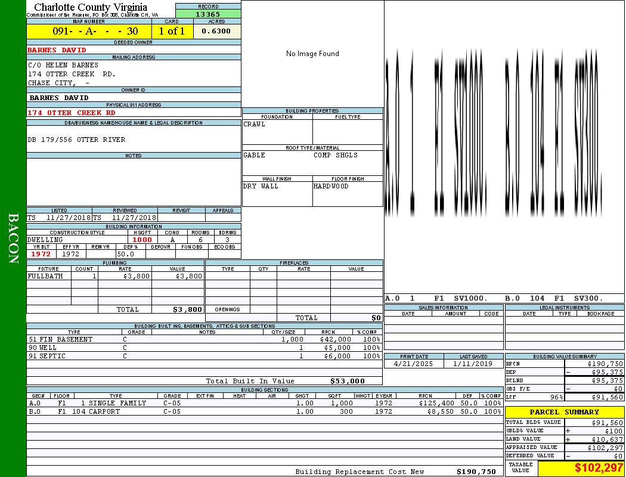Click sketch legend B.0 104 F1 SV300.
This screenshot has width=626, height=477.
[554, 298]
